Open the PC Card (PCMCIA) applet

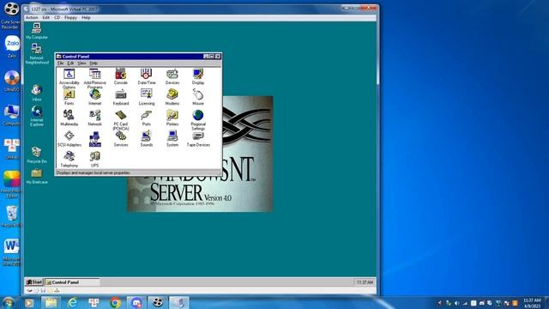[121, 120]
